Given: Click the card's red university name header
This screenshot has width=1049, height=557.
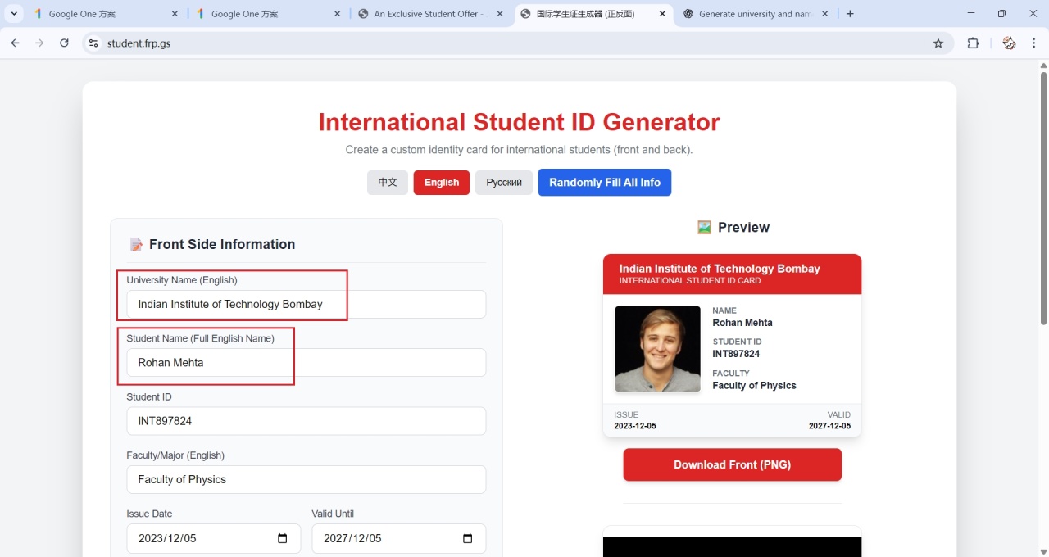Looking at the screenshot, I should point(733,274).
